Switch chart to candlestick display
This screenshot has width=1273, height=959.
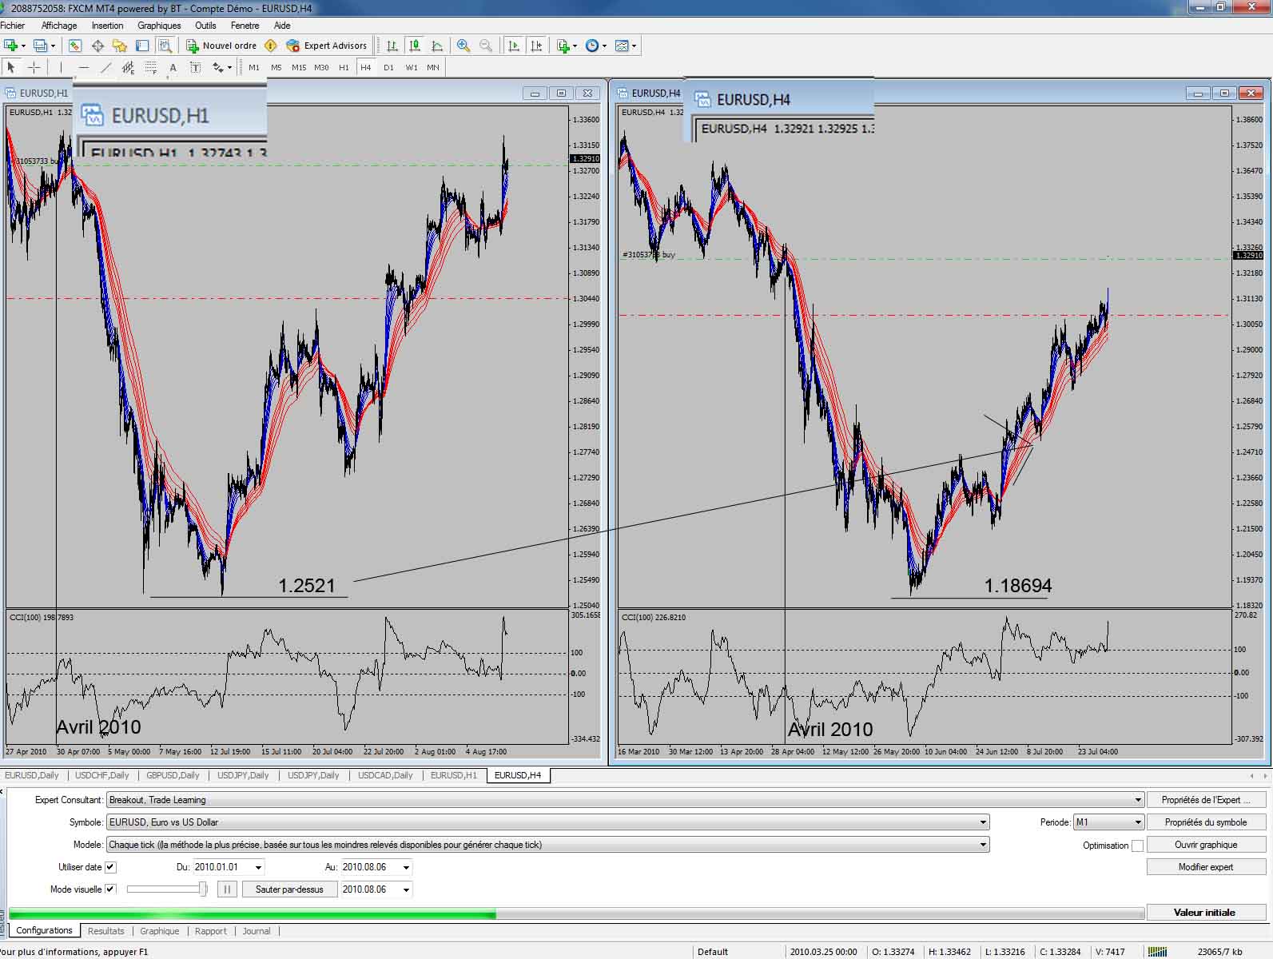pyautogui.click(x=414, y=46)
